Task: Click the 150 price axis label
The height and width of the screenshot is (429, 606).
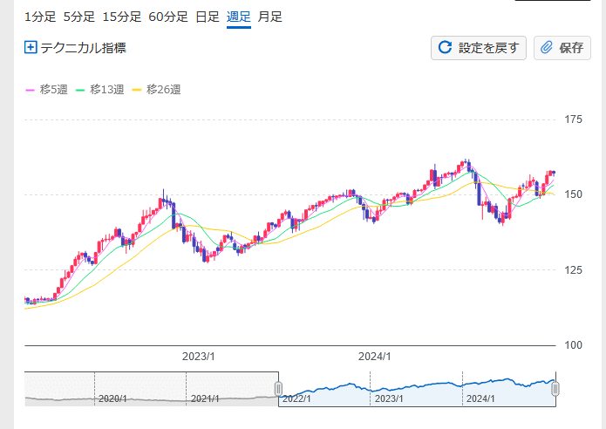Action: 573,194
